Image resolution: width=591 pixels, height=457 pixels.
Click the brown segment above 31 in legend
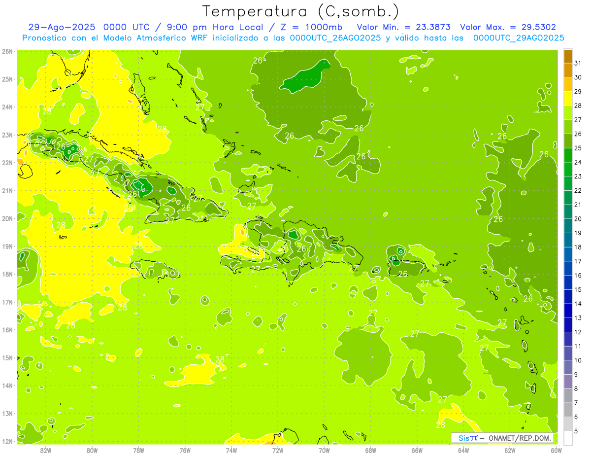tap(568, 56)
